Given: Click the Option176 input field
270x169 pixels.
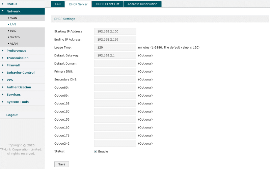Looking at the screenshot, I should [x=115, y=136].
